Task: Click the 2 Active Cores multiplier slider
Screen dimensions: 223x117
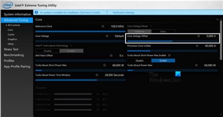Action: (x=73, y=99)
